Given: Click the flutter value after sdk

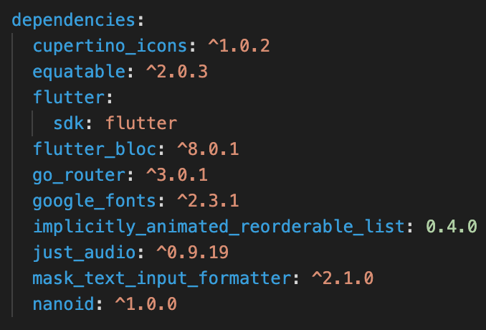Looking at the screenshot, I should click(141, 123).
